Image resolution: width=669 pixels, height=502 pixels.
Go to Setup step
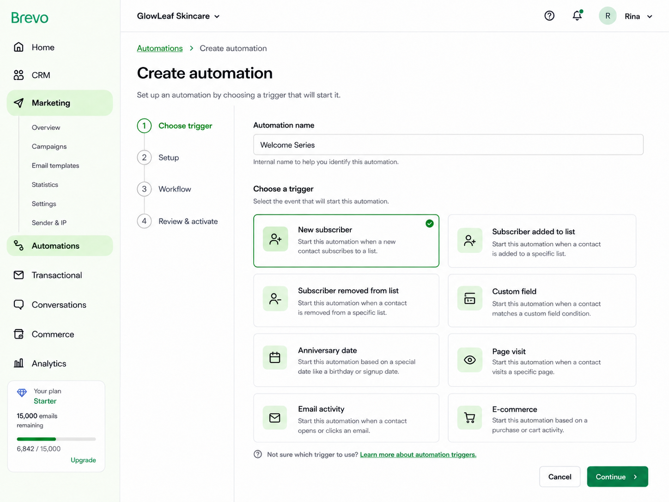(158, 158)
